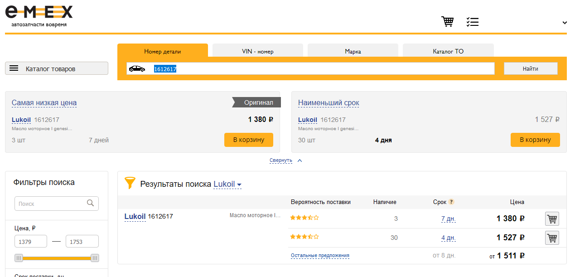Open the checklist icon in the header
The height and width of the screenshot is (277, 575).
473,22
